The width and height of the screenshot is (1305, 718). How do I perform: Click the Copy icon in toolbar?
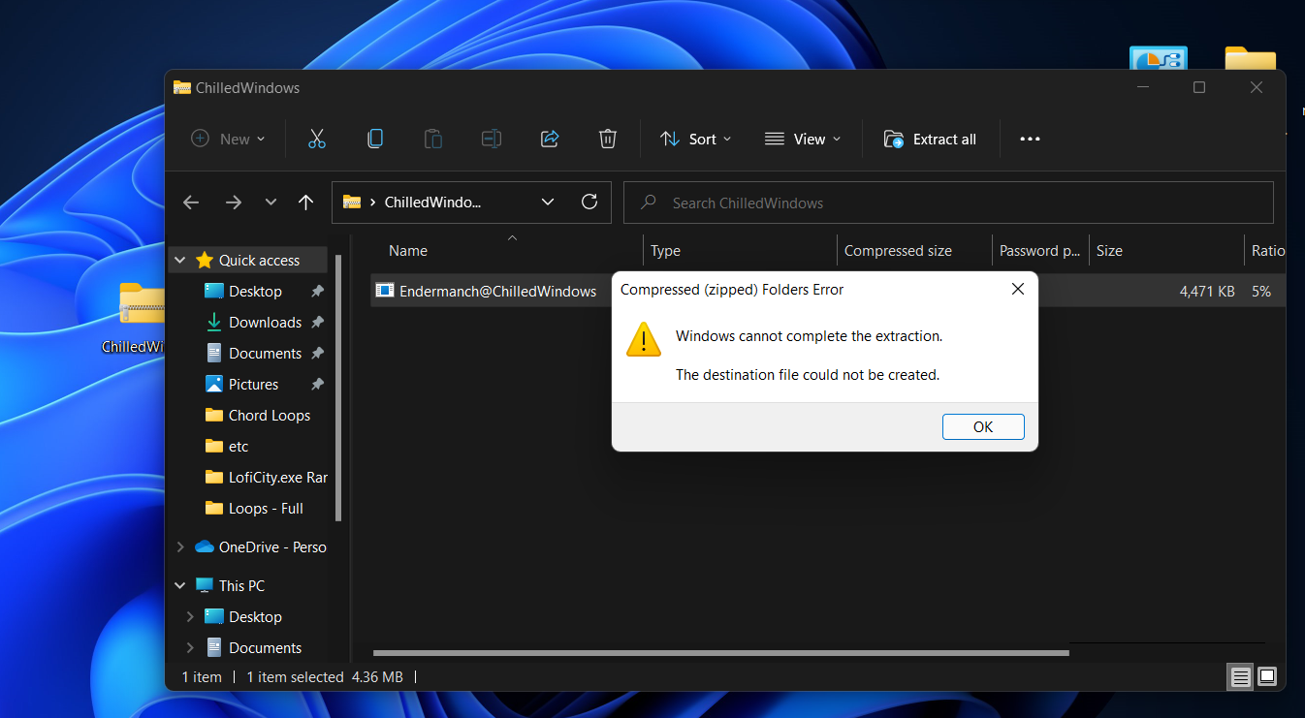(x=375, y=139)
